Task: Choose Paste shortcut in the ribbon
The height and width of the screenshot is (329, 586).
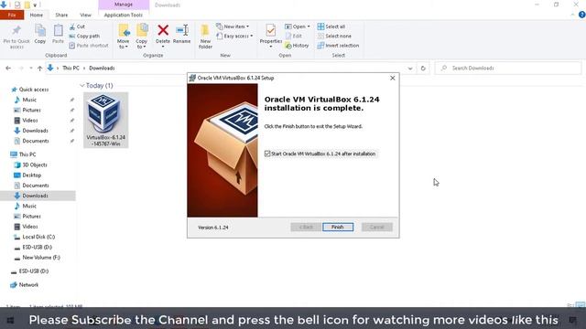Action: click(89, 46)
